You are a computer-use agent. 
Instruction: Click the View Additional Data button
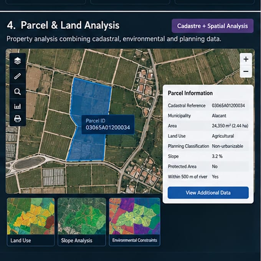[208, 193]
